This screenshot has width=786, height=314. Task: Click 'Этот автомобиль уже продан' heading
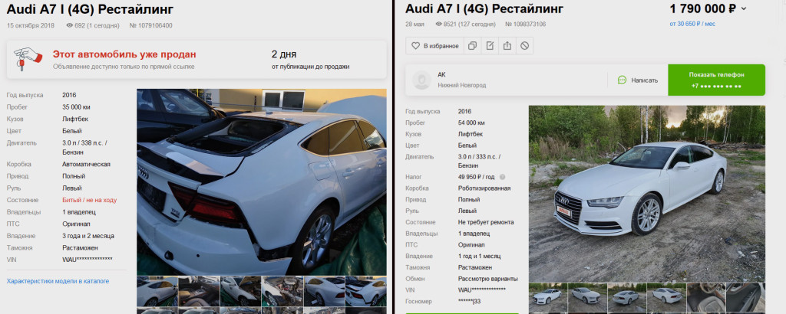[x=124, y=54]
